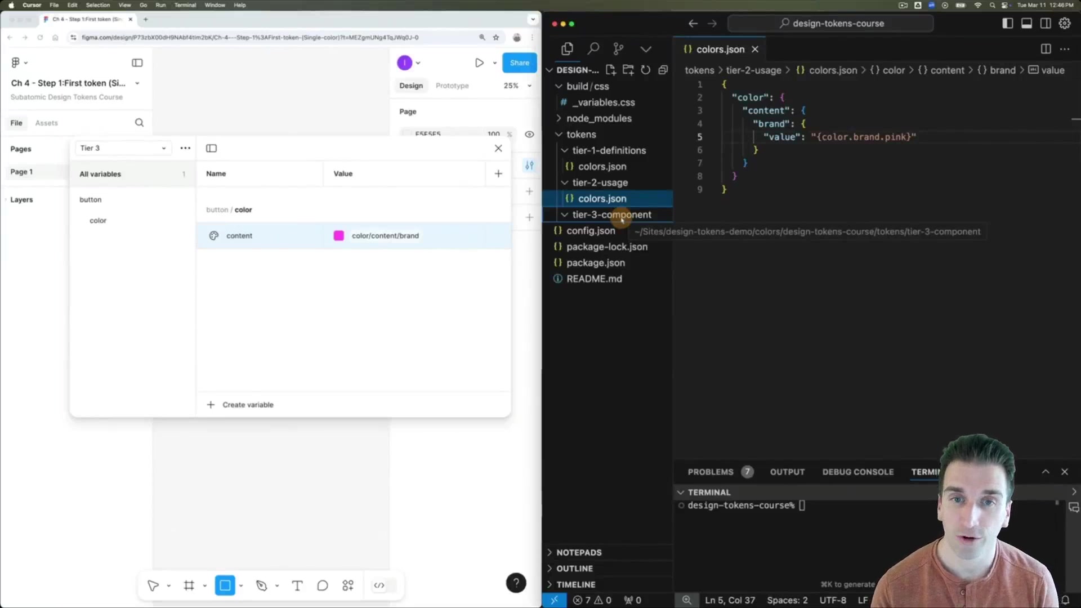Toggle page background visibility eye
The width and height of the screenshot is (1081, 608).
[529, 134]
